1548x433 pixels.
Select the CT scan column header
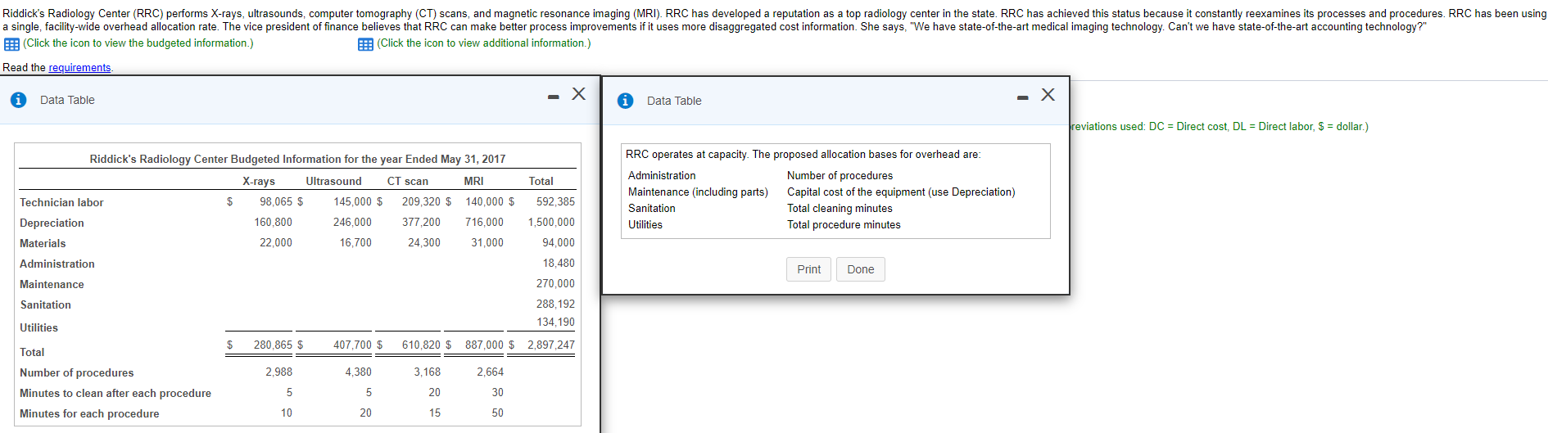408,181
